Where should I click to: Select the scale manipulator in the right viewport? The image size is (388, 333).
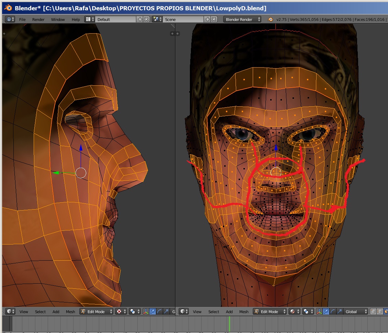point(340,311)
